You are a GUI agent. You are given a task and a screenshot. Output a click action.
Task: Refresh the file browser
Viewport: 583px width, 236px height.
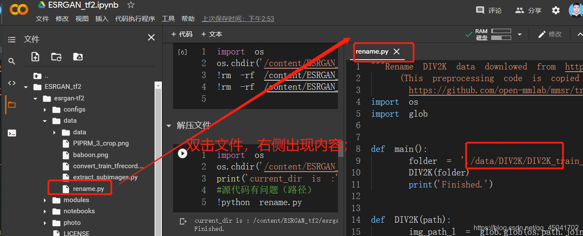[56, 57]
